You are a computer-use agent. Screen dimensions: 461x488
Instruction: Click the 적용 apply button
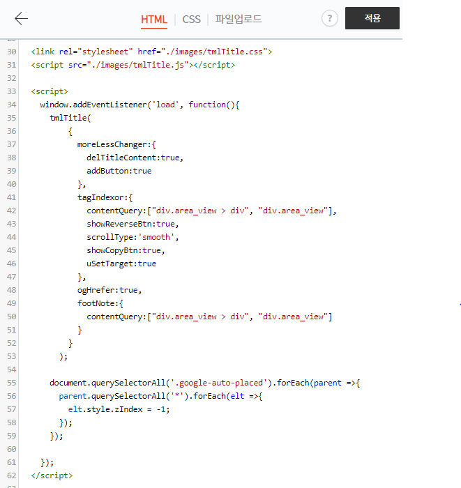click(x=372, y=18)
